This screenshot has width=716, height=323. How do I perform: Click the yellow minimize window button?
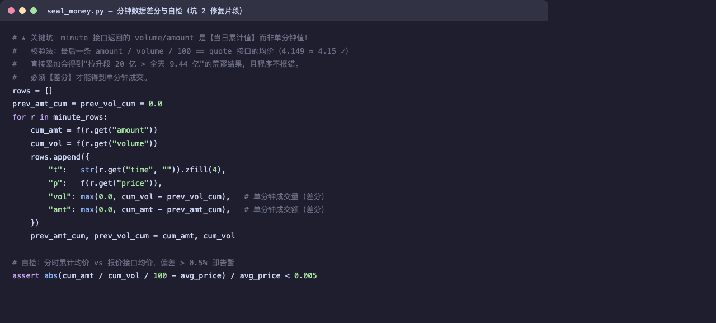pos(22,11)
